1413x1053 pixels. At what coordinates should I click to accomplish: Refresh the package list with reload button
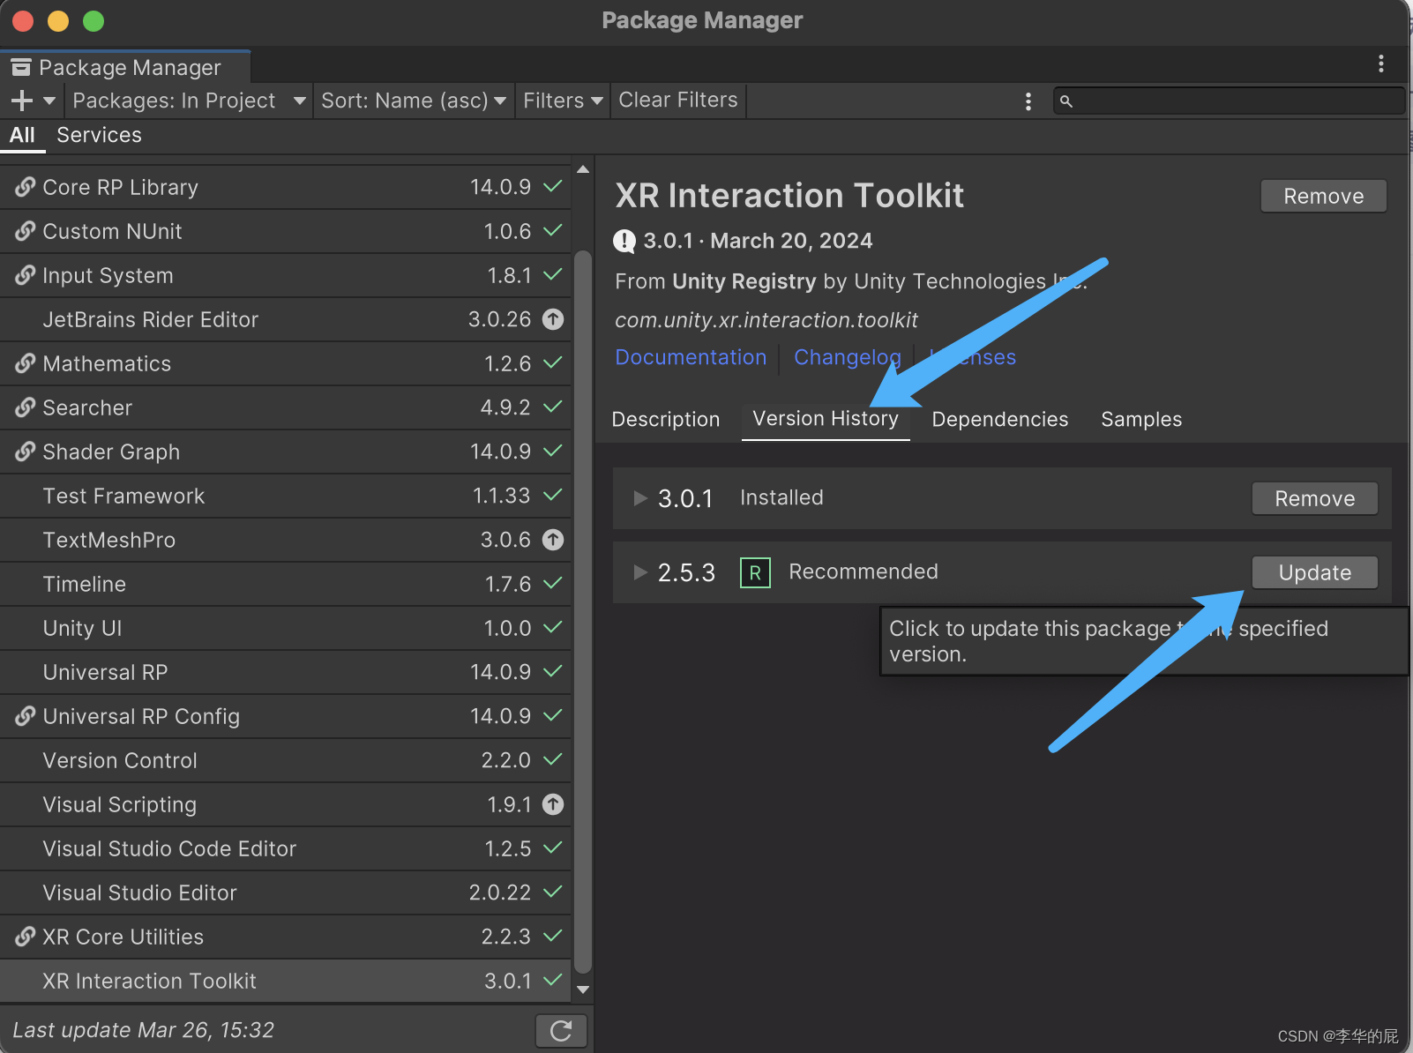tap(561, 1030)
